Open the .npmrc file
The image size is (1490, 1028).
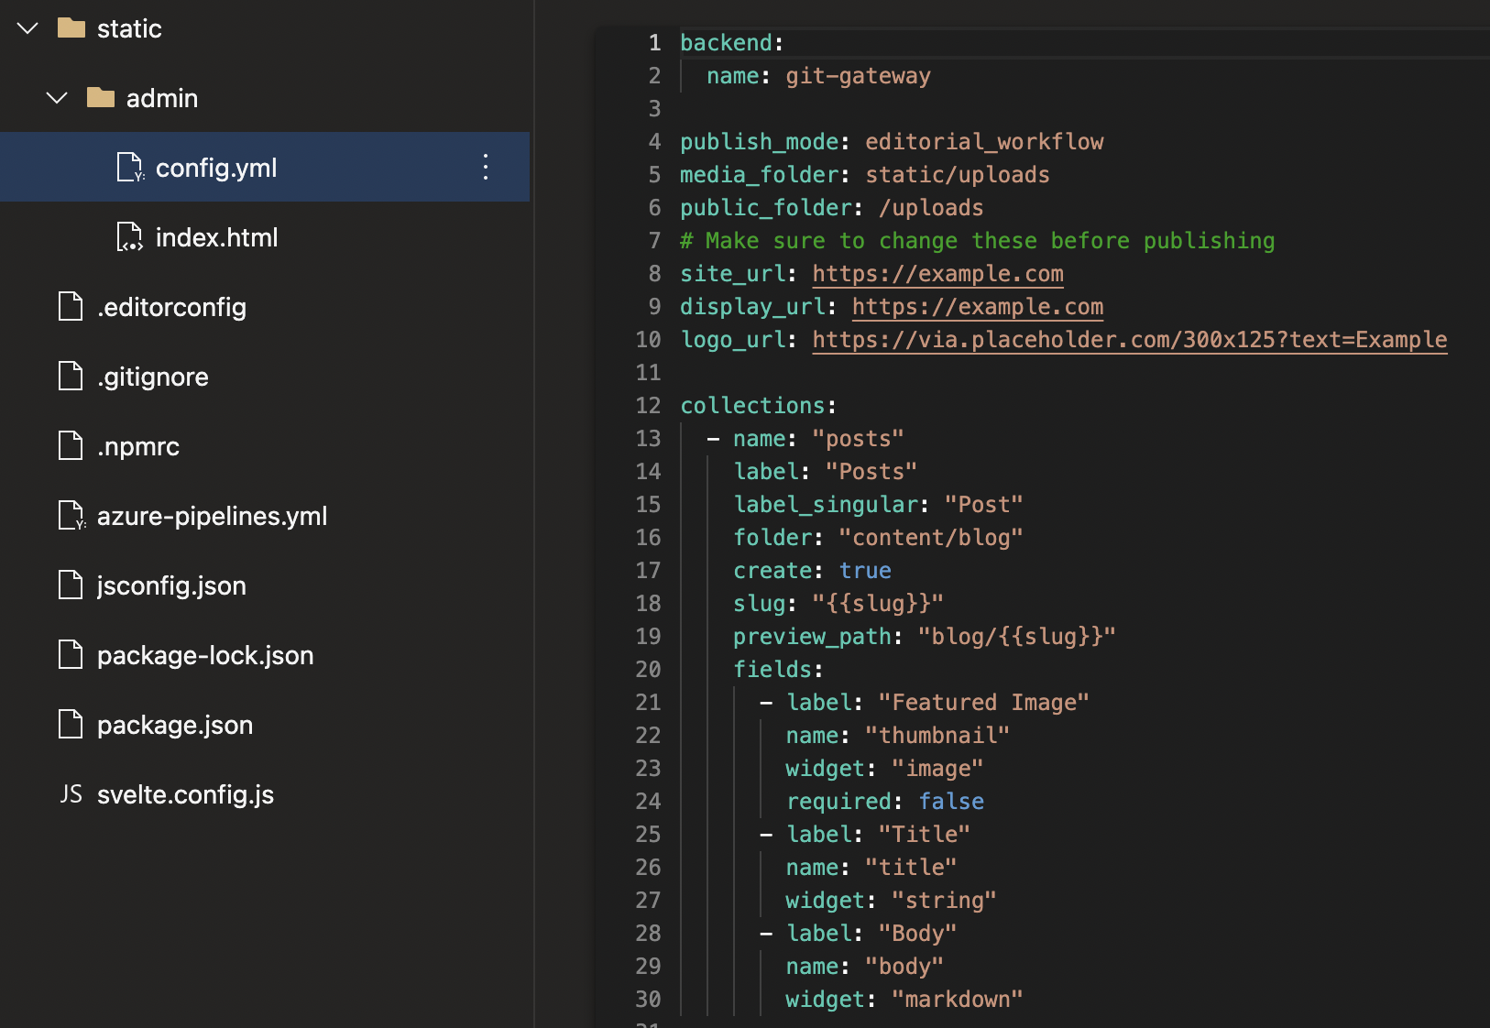[137, 446]
